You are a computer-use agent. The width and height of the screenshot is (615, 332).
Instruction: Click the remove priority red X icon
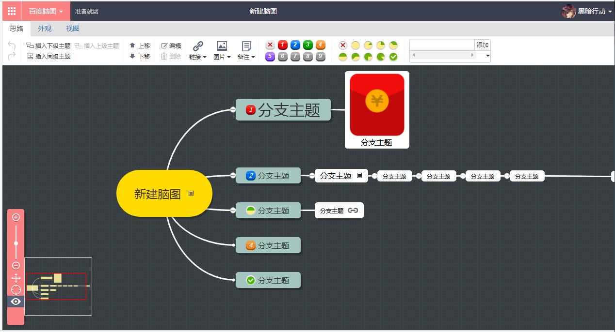(270, 45)
